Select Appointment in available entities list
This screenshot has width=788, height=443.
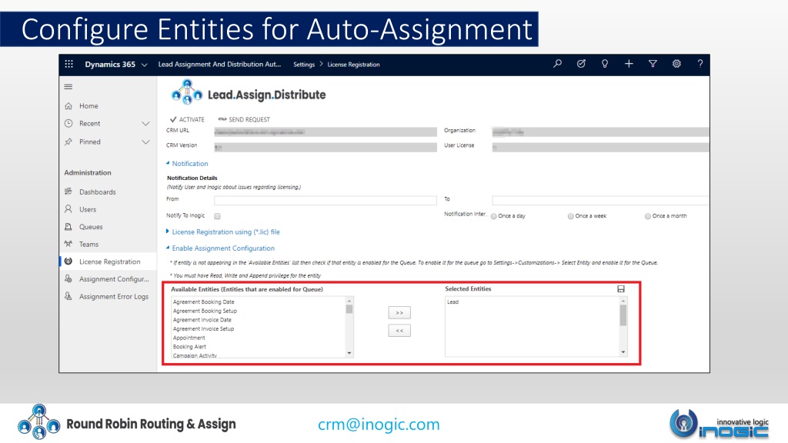tap(189, 338)
